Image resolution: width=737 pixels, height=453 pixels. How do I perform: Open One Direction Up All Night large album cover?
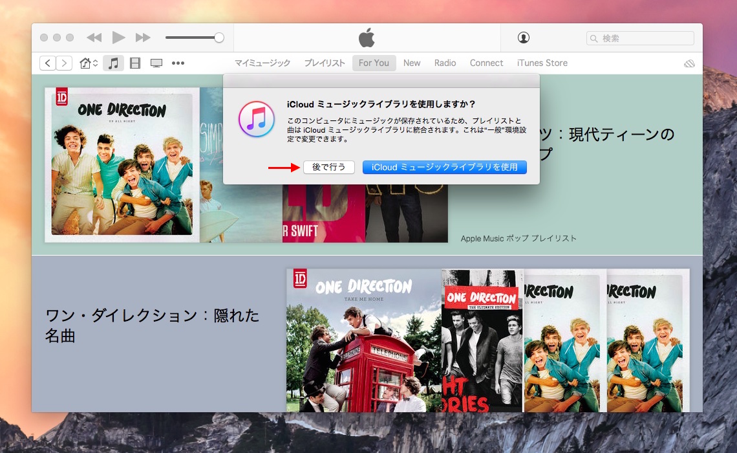pos(122,164)
